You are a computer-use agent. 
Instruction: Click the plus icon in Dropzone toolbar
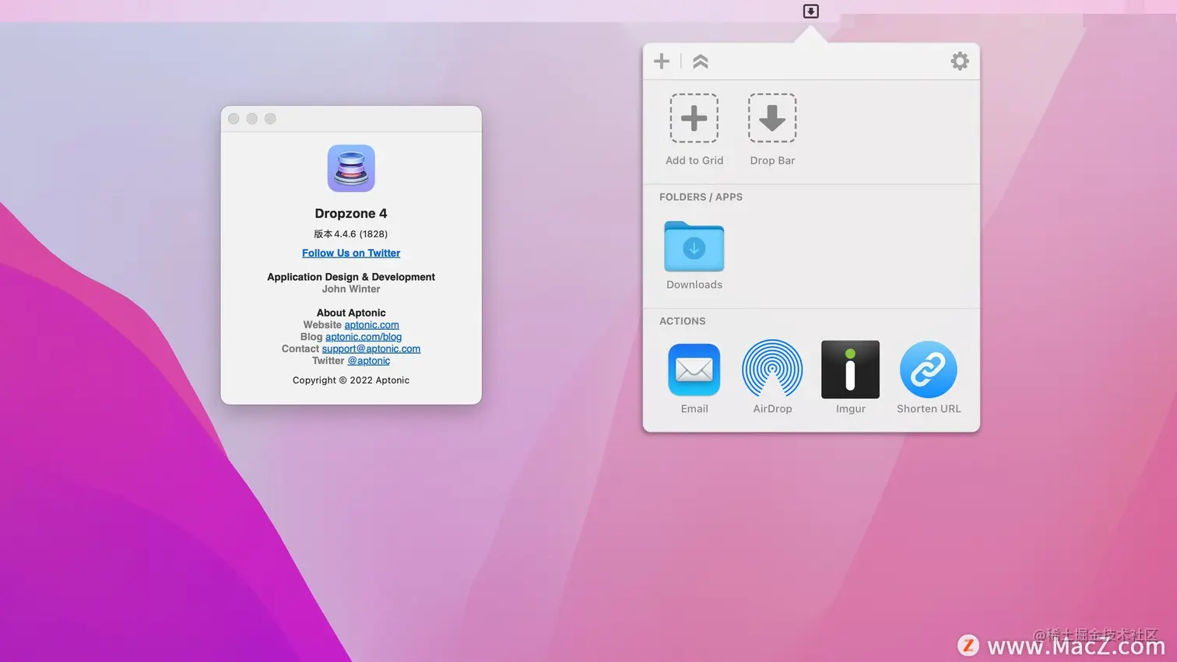[x=662, y=61]
